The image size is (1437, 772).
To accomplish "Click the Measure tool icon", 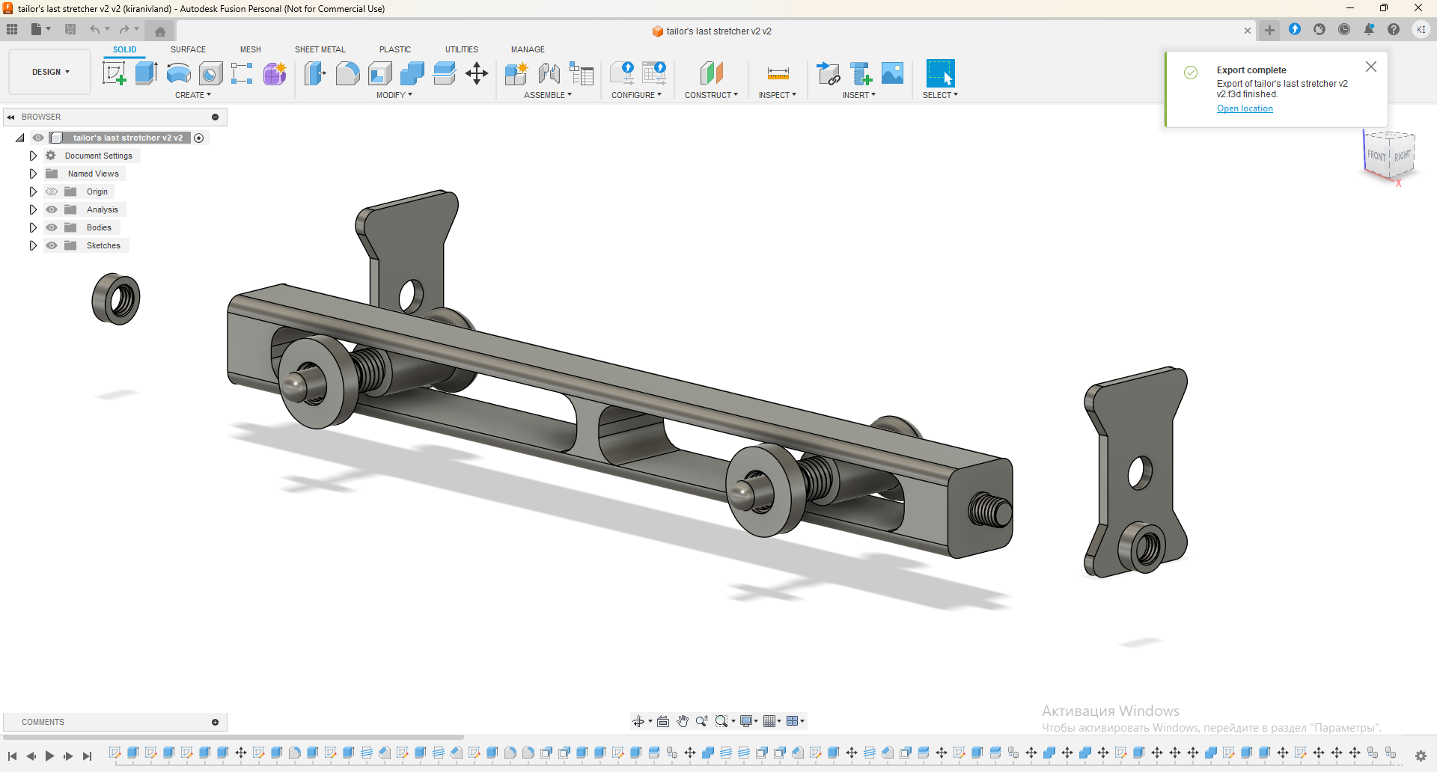I will [x=778, y=73].
